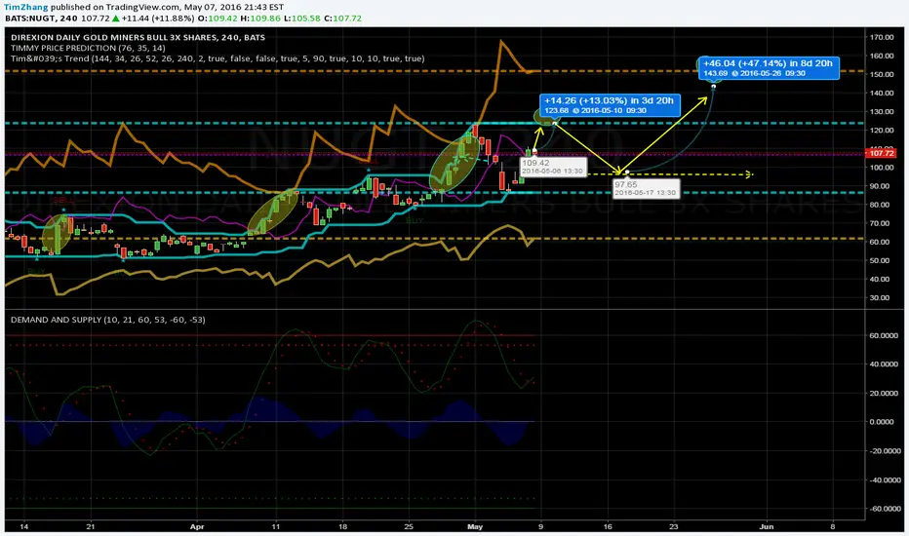
Task: Click the 23 date axis label
Action: click(673, 526)
